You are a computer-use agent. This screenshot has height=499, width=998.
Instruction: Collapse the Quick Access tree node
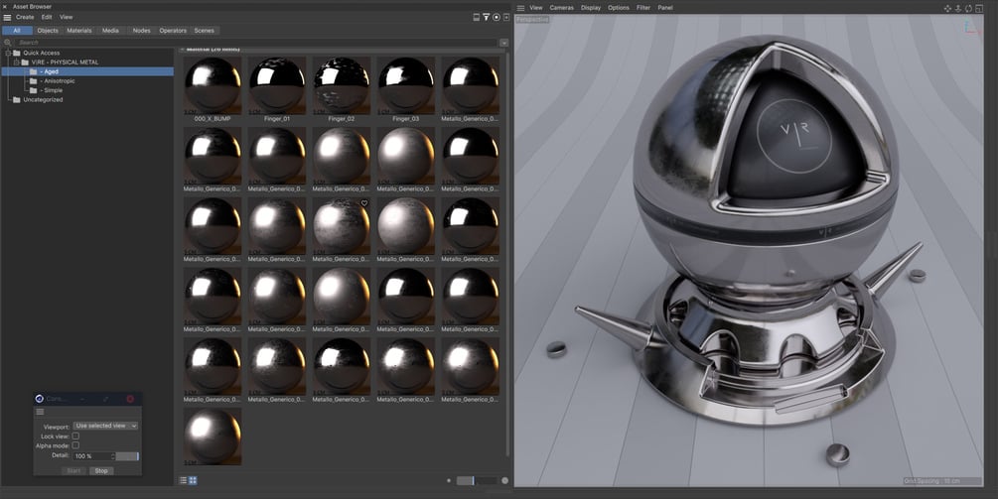[x=8, y=53]
